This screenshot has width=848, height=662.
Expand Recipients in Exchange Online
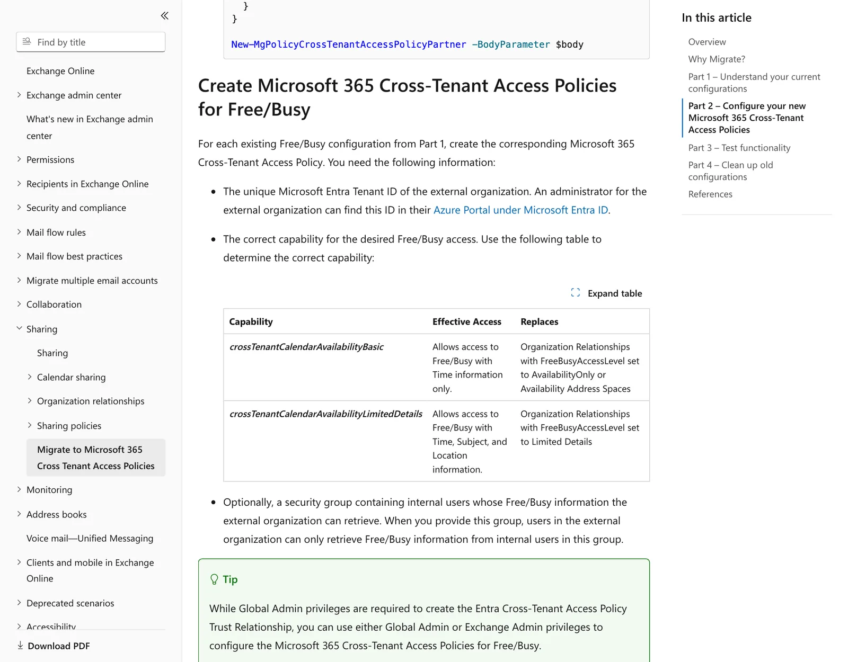click(19, 183)
